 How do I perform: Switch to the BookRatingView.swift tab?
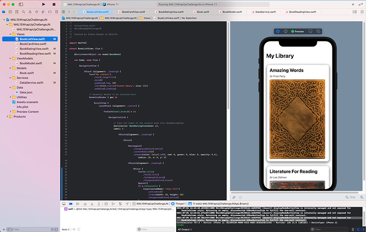(x=169, y=12)
